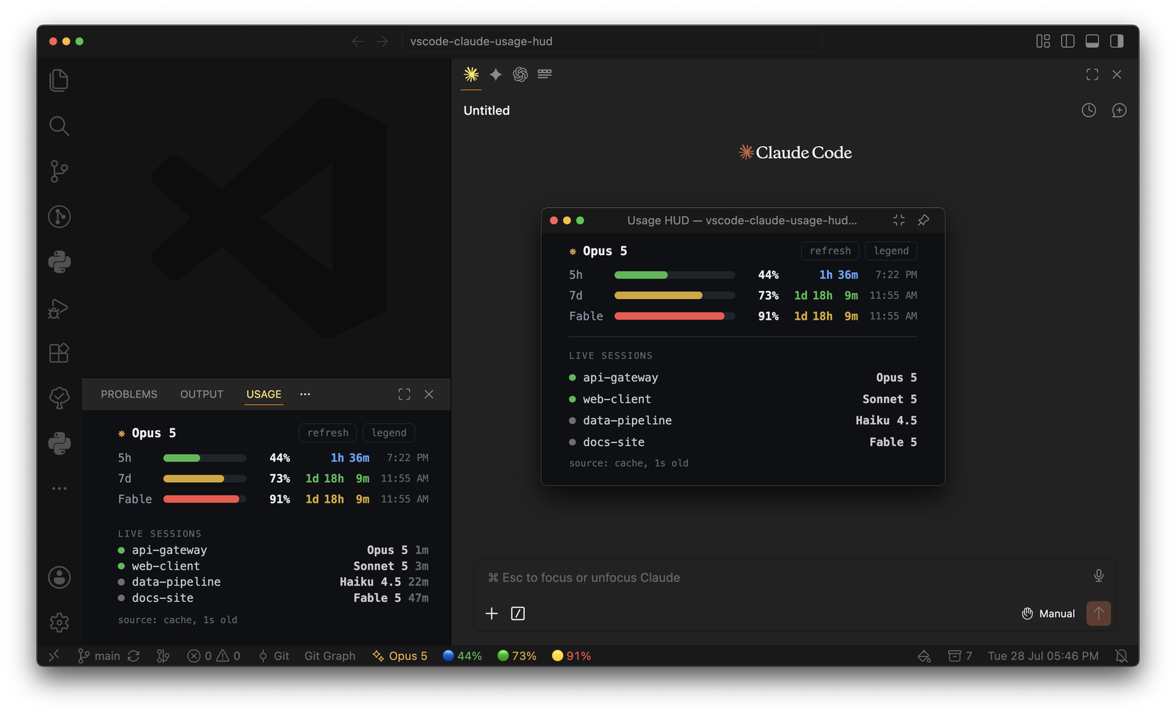This screenshot has width=1176, height=715.
Task: Start new chat with plus bubble icon
Action: 1119,110
